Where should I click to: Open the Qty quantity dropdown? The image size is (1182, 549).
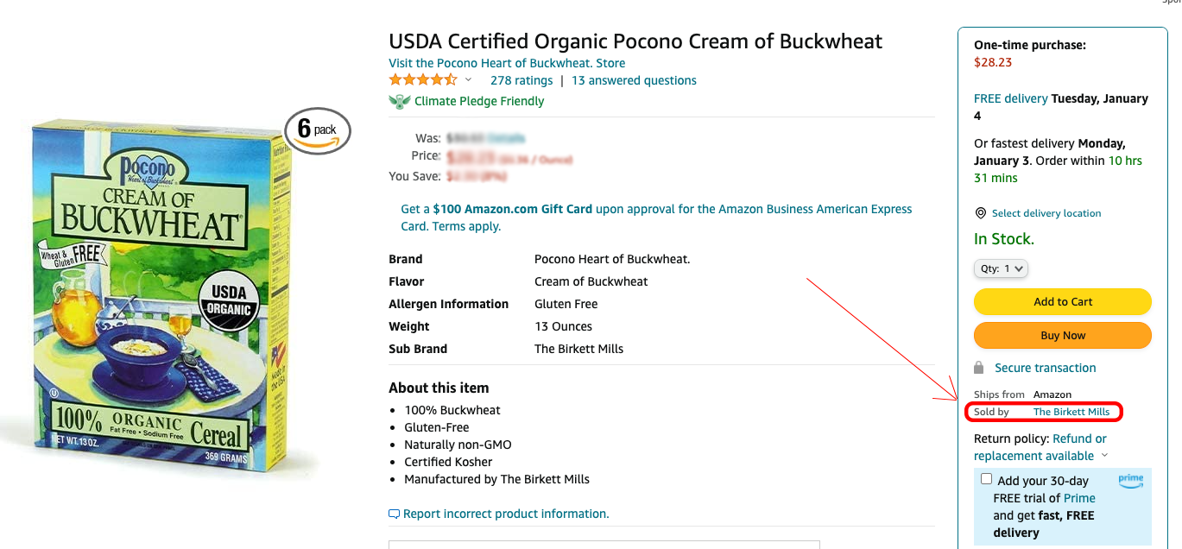point(1001,268)
